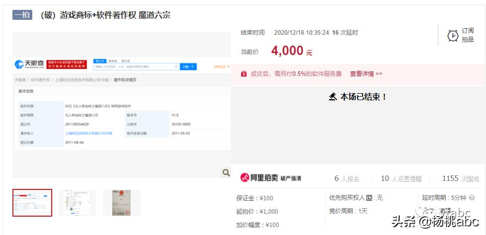Click the 加价幅度：¥100 text
This screenshot has height=235, width=486.
pos(257,225)
